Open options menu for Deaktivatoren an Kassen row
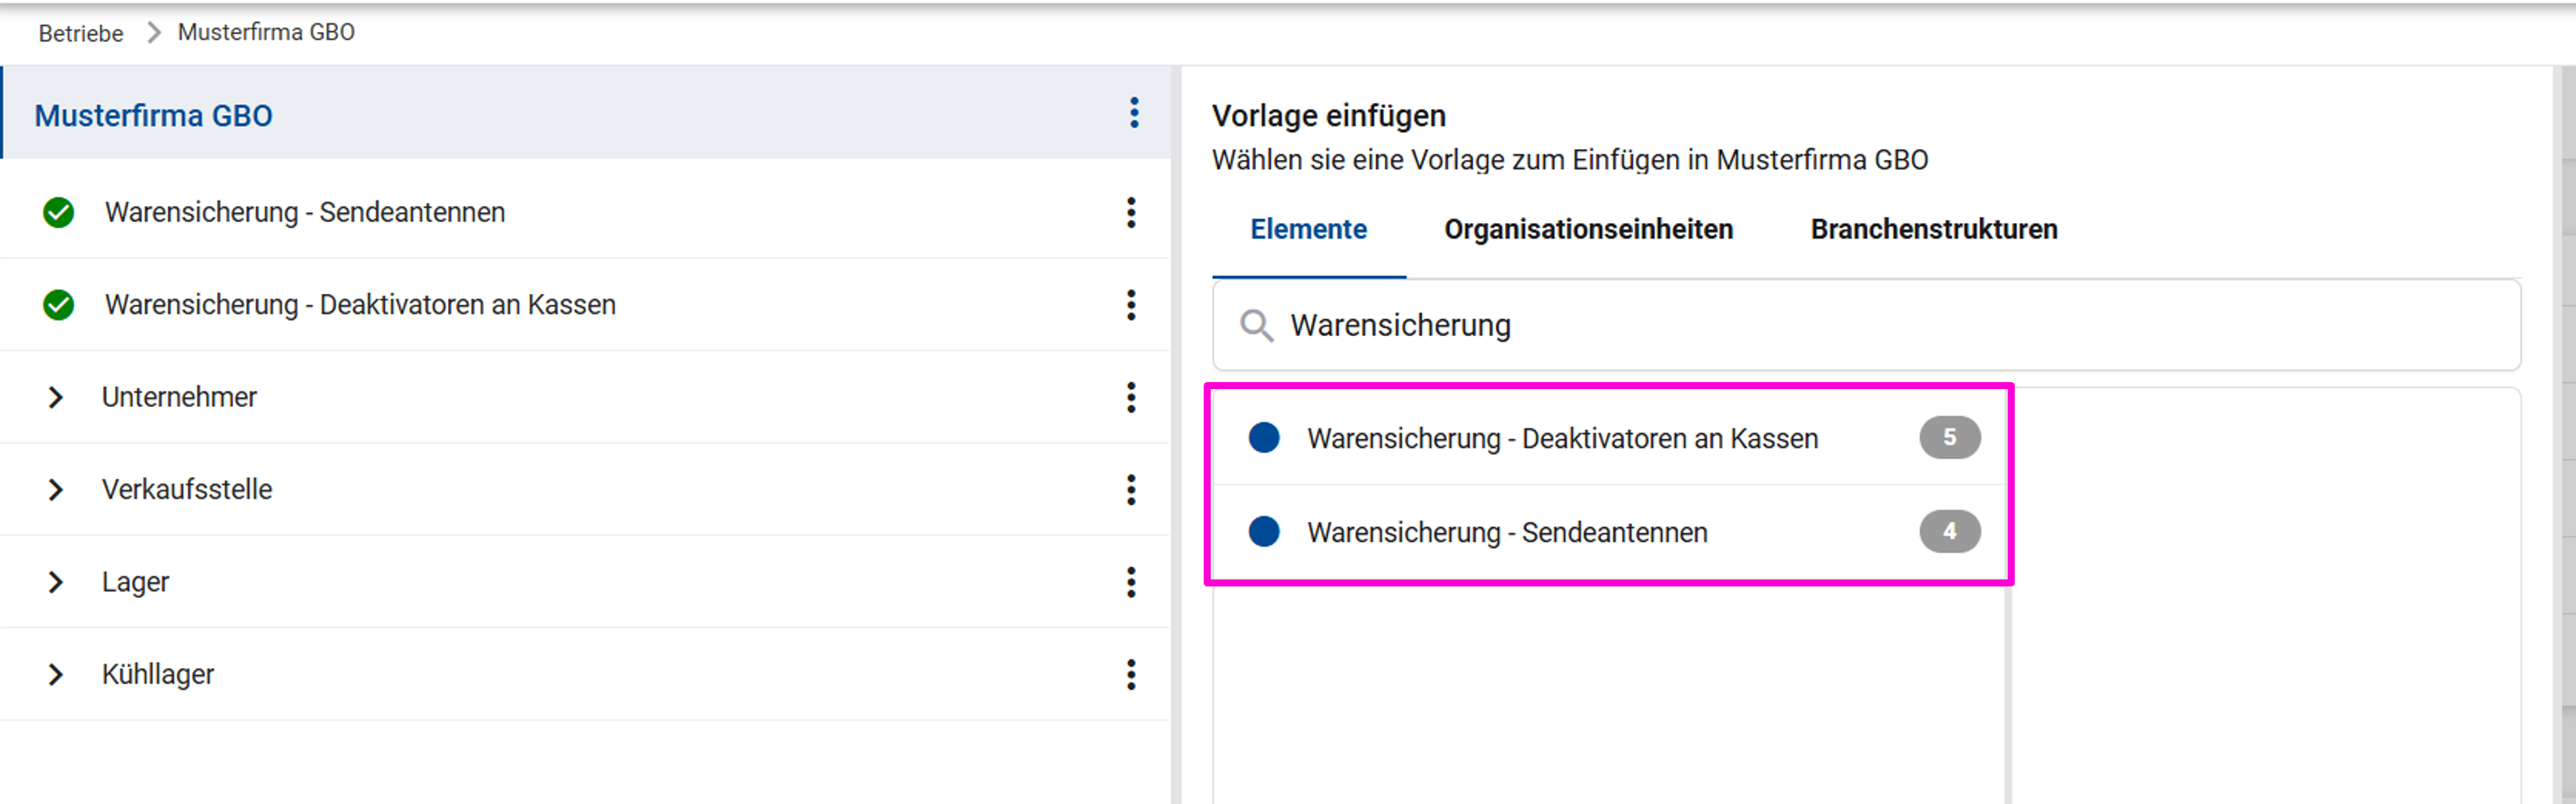The image size is (2576, 804). click(x=1131, y=305)
